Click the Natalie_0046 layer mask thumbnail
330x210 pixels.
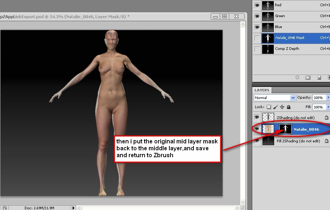[285, 129]
